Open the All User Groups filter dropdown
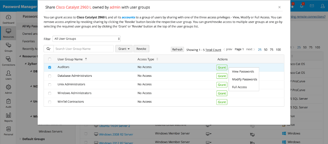The width and height of the screenshot is (328, 144). [x=87, y=39]
